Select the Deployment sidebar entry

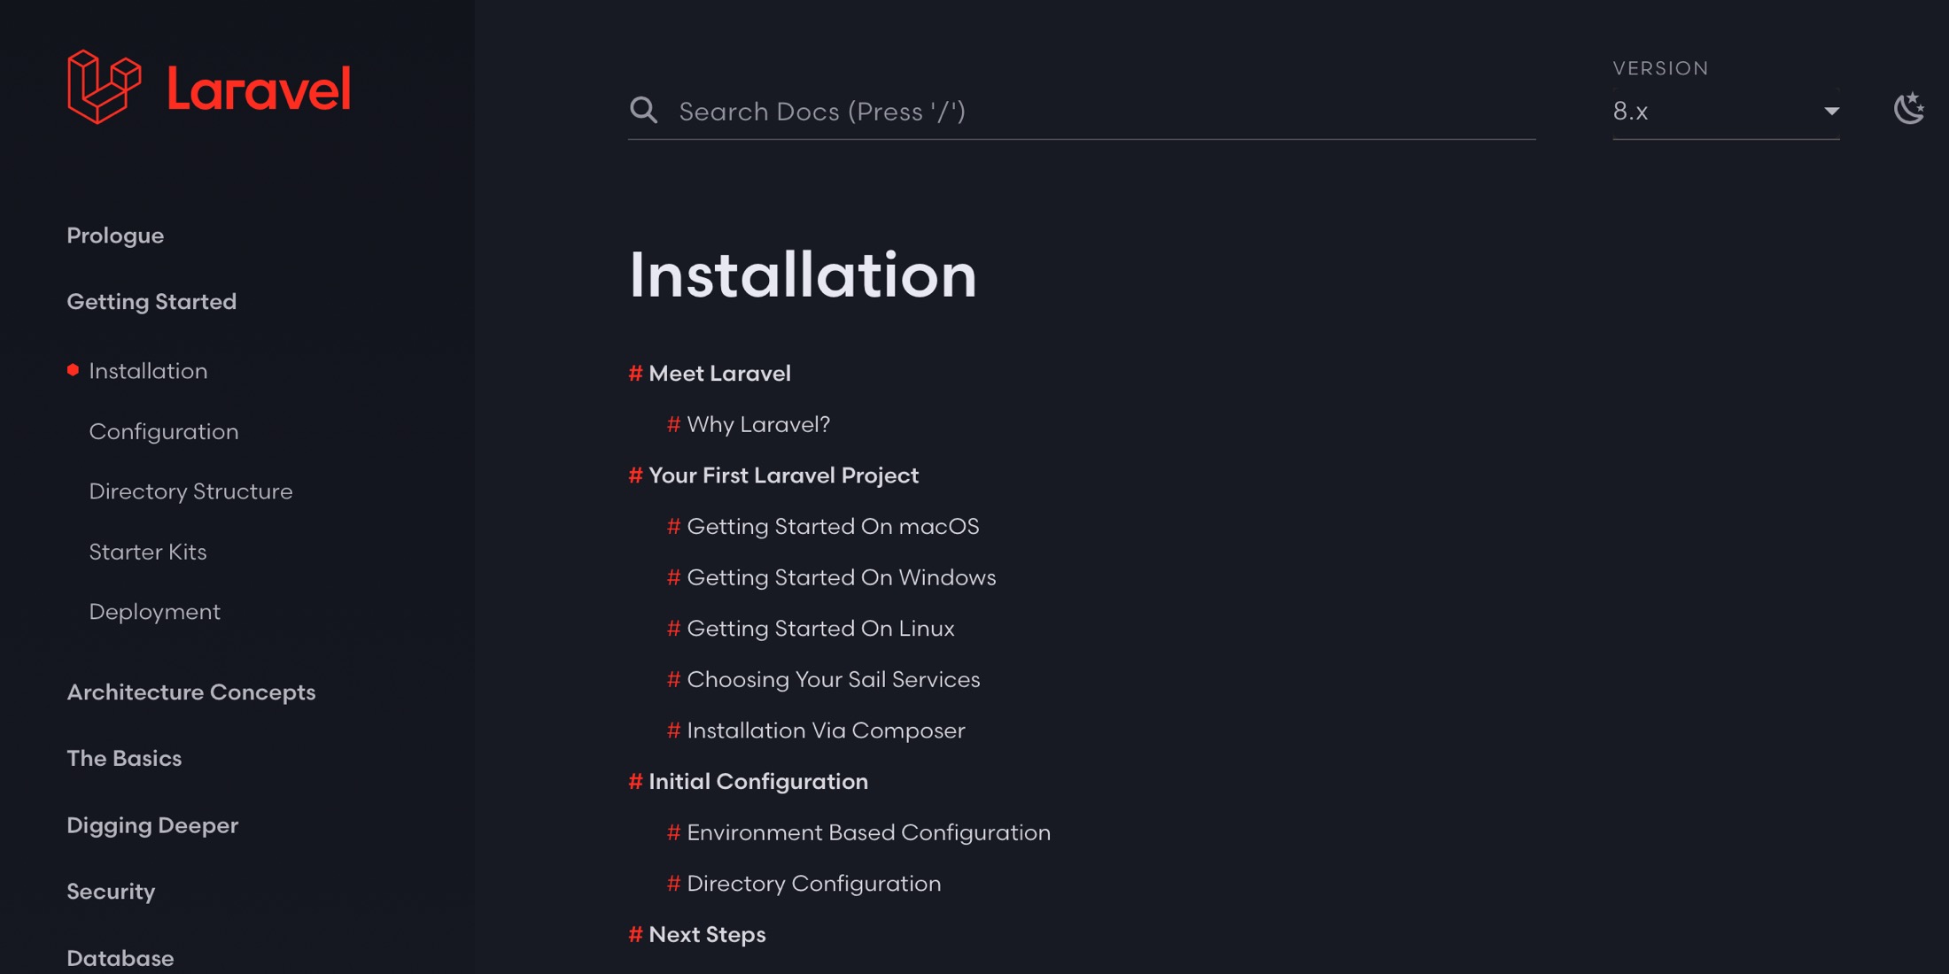155,611
